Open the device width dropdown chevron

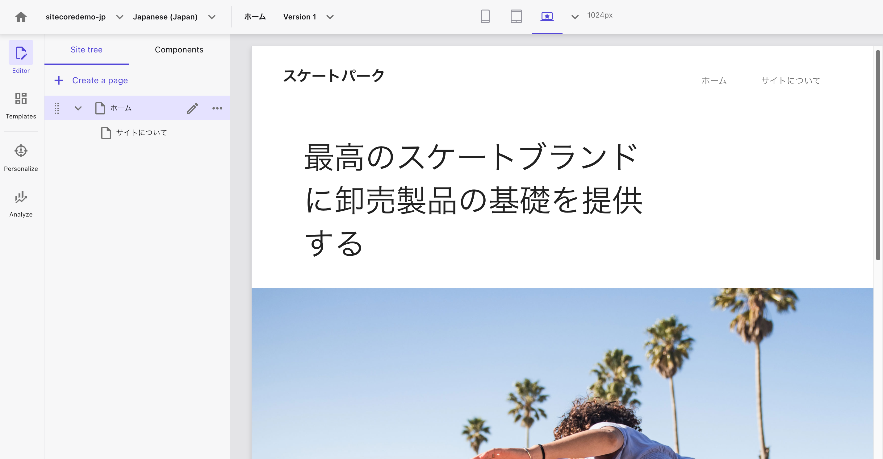click(x=575, y=17)
